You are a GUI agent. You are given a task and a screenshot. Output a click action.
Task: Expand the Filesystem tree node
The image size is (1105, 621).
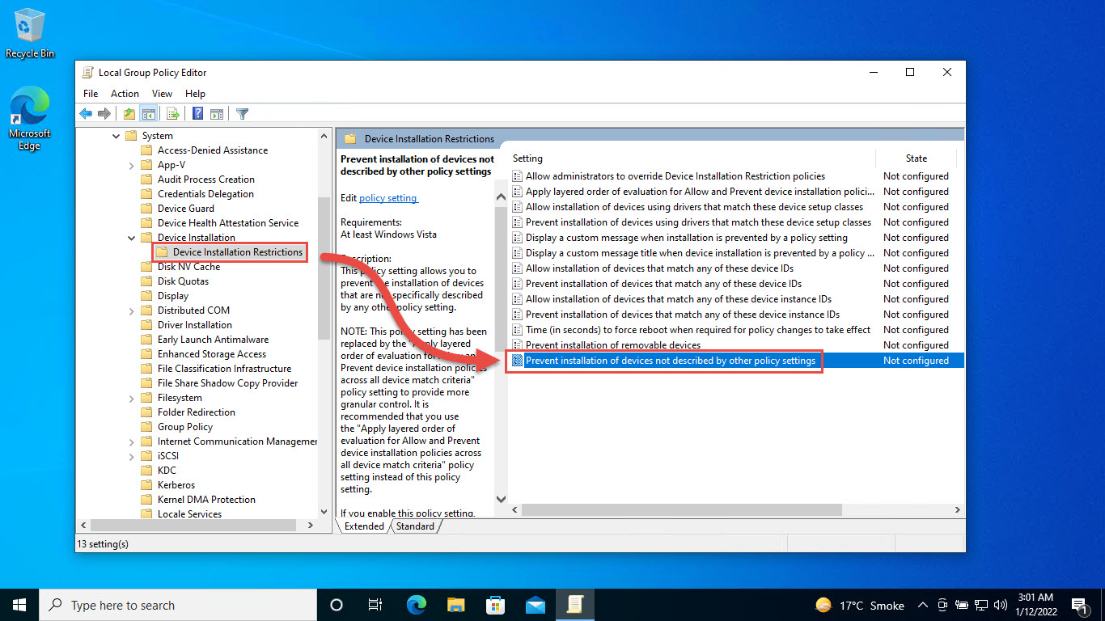(x=132, y=398)
